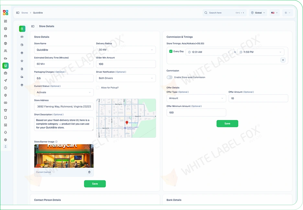Open the circled exclamation info icon in sidebar
The image size is (303, 210).
(x=6, y=88)
